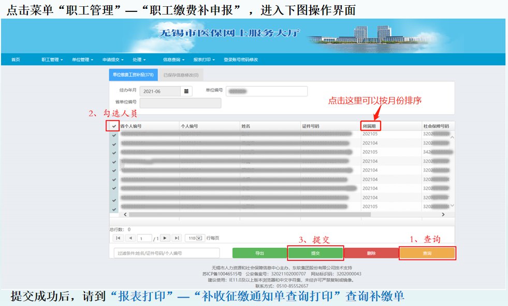
Task: Jump to the last page of results
Action: [177, 238]
